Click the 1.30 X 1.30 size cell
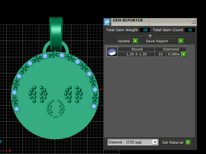 (x=136, y=54)
